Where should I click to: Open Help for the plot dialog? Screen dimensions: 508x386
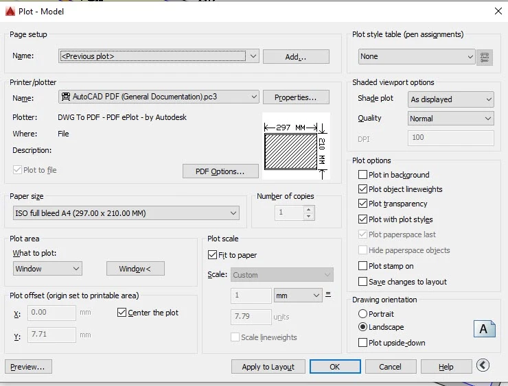(446, 367)
